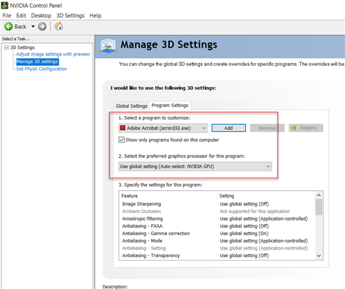Click Anisotropic filtering setting value
The image size is (345, 289).
point(264,218)
